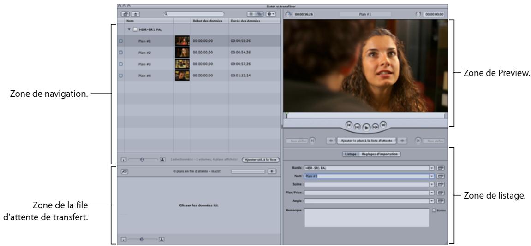Screen dimensions: 531x246
Task: Click the 00:00:56;26 timecode field above preview
Action: [x=304, y=15]
